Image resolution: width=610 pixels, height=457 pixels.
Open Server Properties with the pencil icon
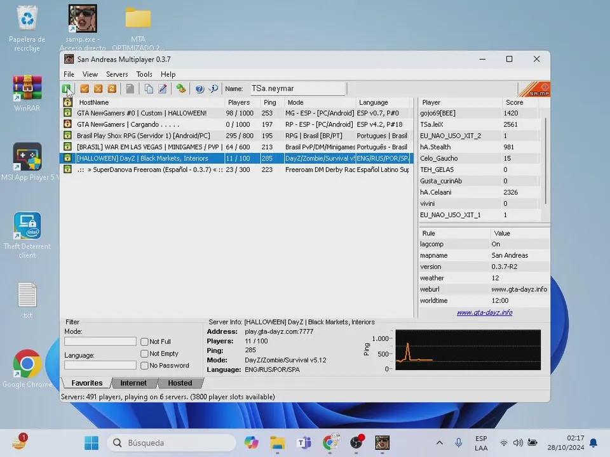pyautogui.click(x=163, y=89)
